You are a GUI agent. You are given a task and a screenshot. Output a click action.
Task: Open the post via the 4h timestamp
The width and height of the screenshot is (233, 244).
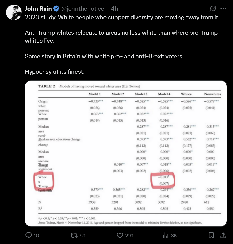tap(114, 9)
